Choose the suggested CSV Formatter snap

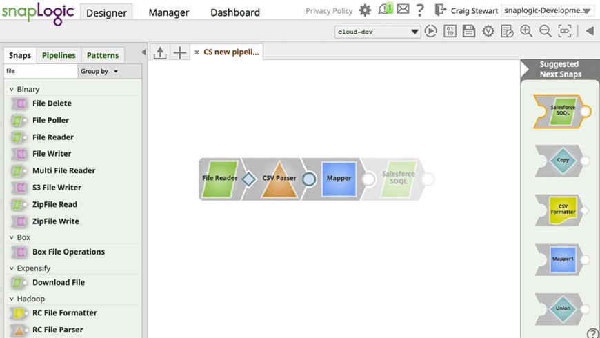click(x=562, y=210)
